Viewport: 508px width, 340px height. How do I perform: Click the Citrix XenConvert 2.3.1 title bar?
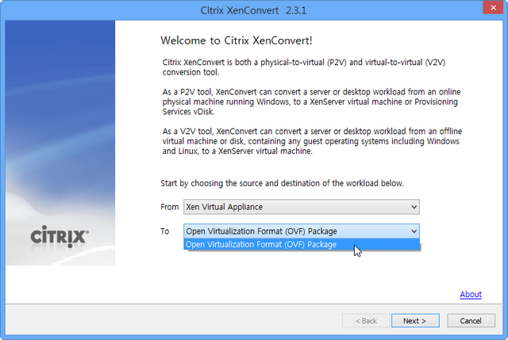point(253,10)
